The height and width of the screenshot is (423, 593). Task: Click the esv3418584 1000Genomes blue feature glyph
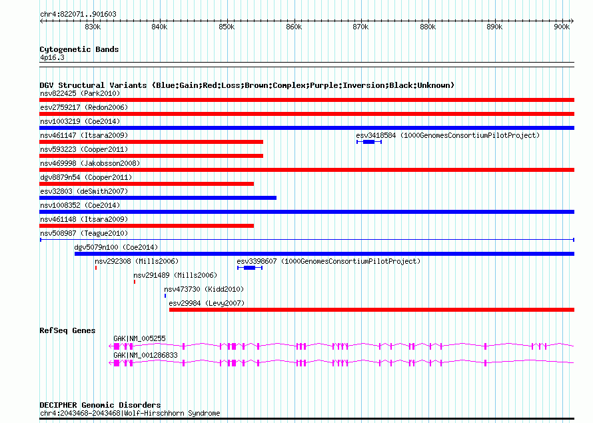pyautogui.click(x=369, y=142)
